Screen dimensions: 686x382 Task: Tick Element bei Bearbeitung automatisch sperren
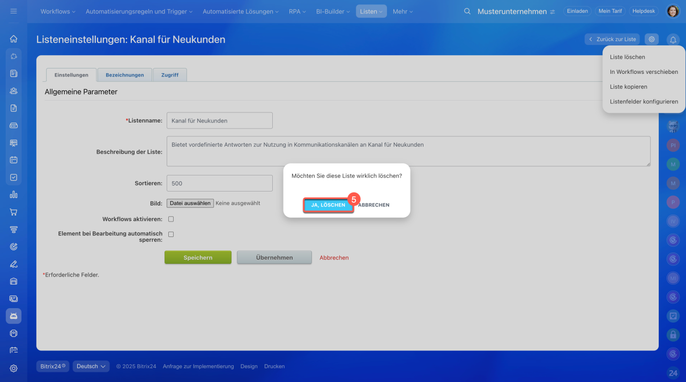click(x=171, y=234)
